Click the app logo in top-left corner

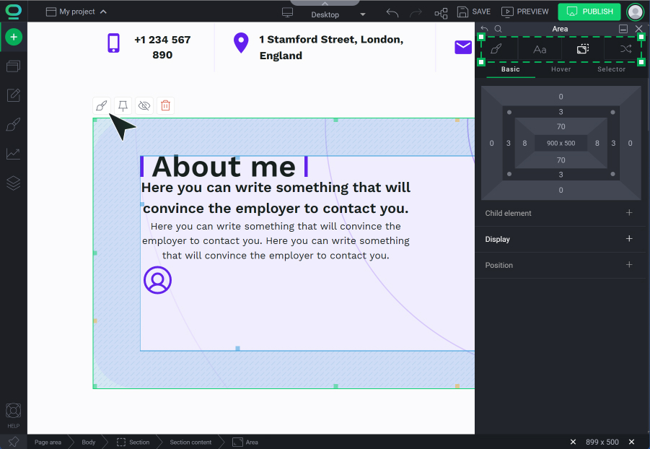tap(14, 12)
